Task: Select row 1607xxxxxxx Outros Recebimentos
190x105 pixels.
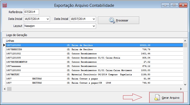Action: (x=94, y=66)
